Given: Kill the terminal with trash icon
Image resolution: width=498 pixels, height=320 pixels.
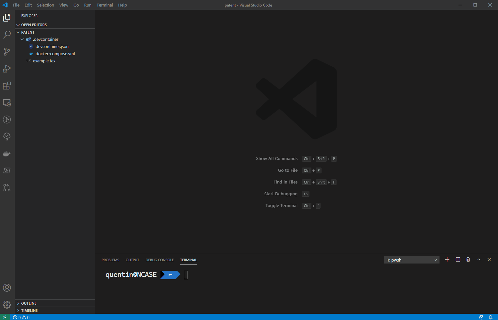Looking at the screenshot, I should (468, 260).
